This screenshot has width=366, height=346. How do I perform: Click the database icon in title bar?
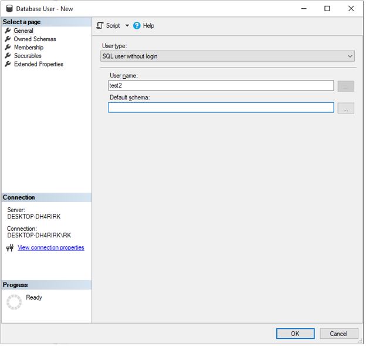tap(9, 9)
